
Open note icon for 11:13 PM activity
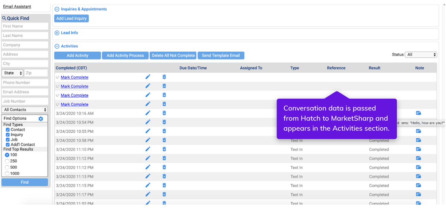point(418,176)
